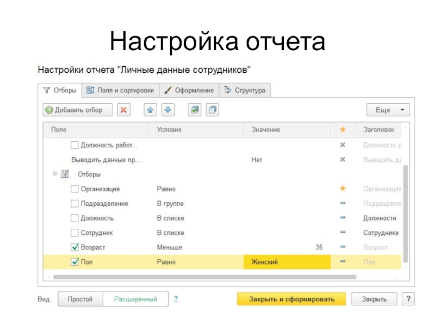435x326 pixels.
Task: Click the gray X in Должность работ row
Action: pos(343,145)
